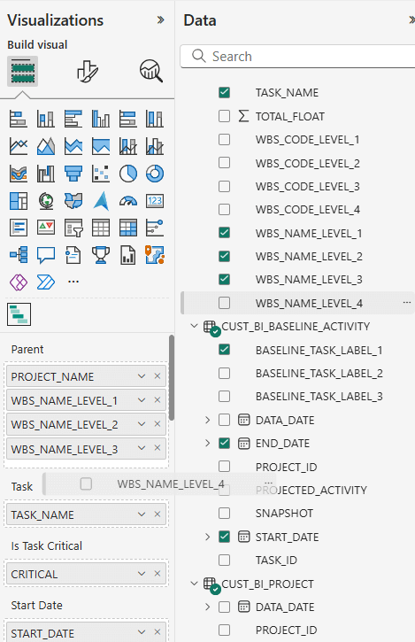
Task: Select the KPI visual
Action: (45, 228)
